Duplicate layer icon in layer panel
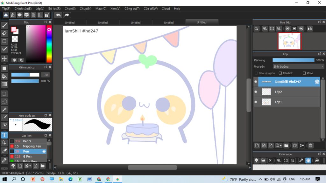This screenshot has height=183, width=326. pos(295,146)
